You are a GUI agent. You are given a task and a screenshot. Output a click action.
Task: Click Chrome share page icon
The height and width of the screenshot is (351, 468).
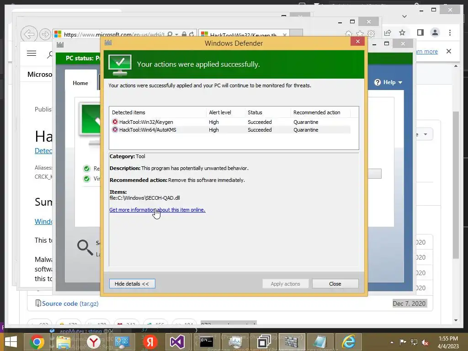(x=388, y=32)
